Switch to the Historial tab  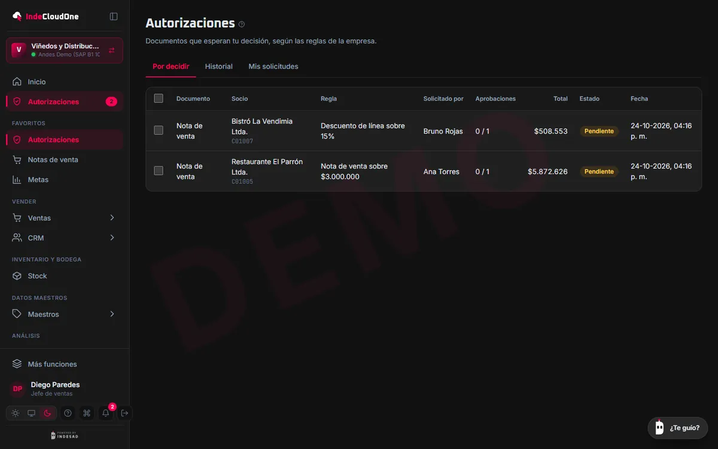click(x=219, y=66)
